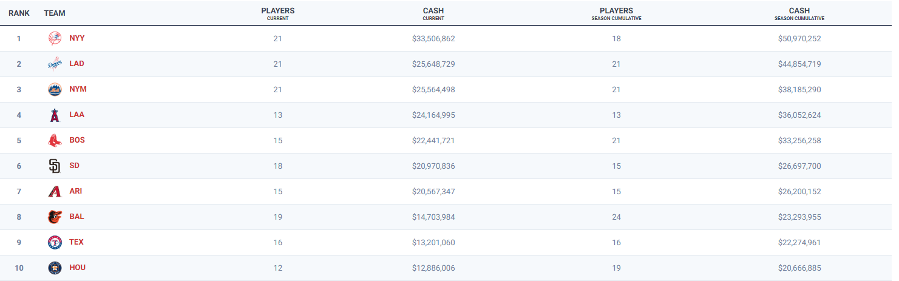Select the $24,164,995 current cash cell
Image resolution: width=899 pixels, height=281 pixels.
pyautogui.click(x=433, y=115)
